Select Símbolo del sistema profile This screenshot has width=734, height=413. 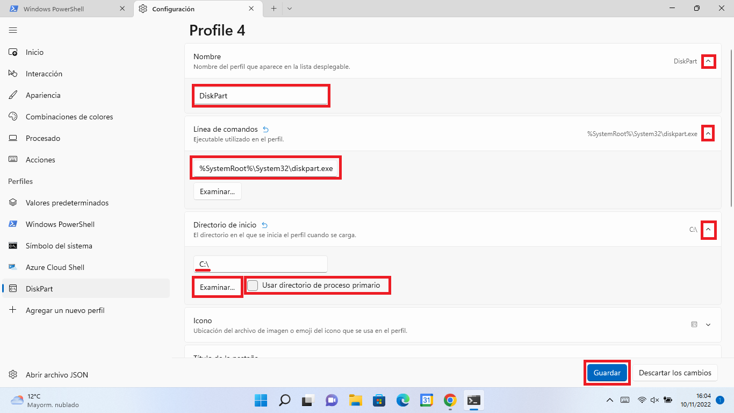click(86, 246)
